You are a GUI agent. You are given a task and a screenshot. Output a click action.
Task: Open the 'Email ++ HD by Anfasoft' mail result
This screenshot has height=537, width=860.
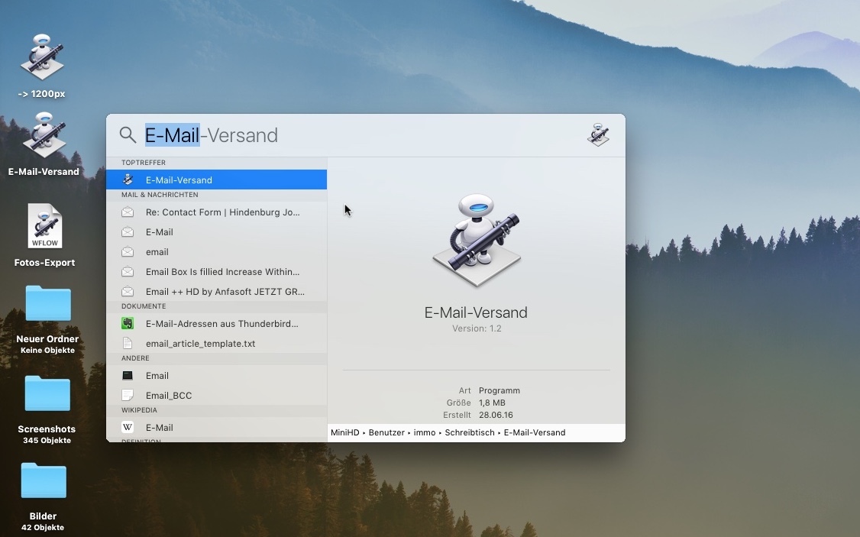click(217, 291)
